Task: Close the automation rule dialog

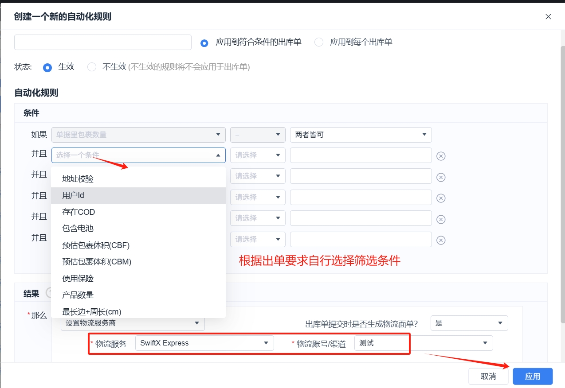Action: point(548,17)
